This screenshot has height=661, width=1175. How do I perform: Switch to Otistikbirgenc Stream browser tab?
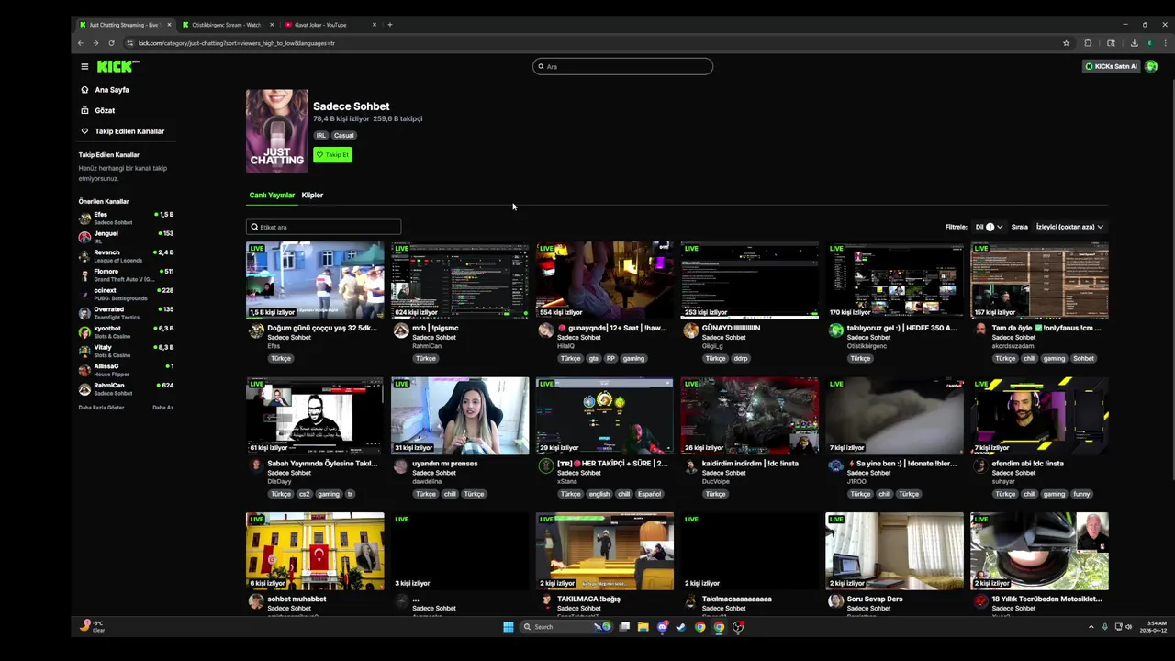click(227, 25)
